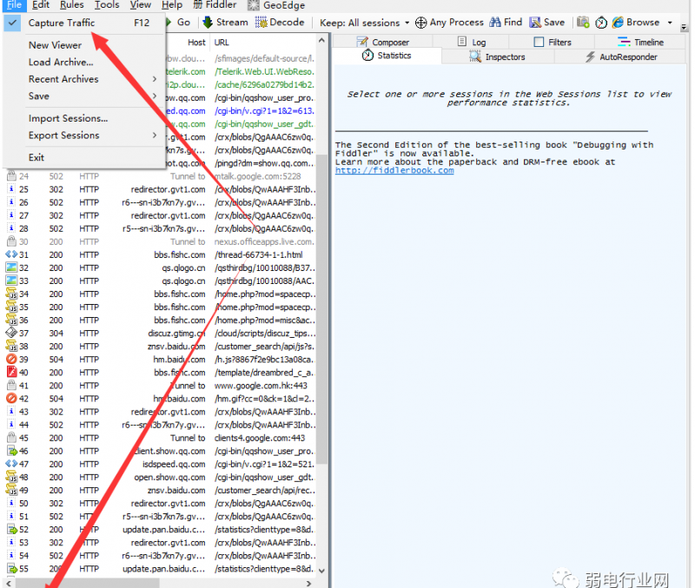
Task: Open the AutoResponder tab
Action: point(625,56)
